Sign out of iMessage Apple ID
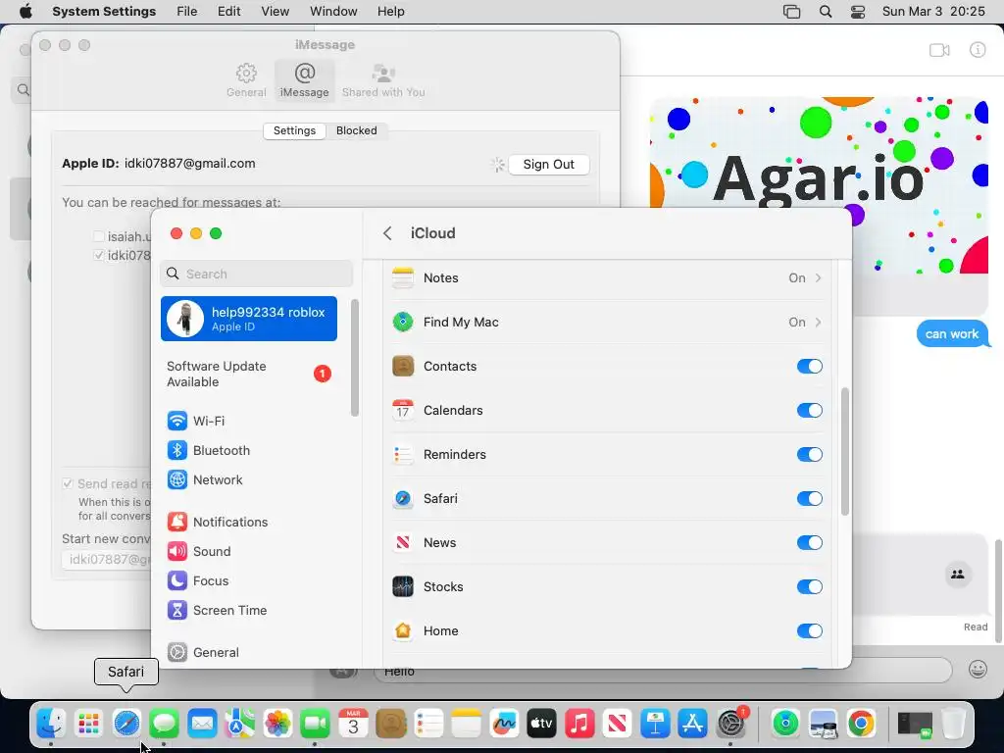The width and height of the screenshot is (1004, 753). pos(549,165)
